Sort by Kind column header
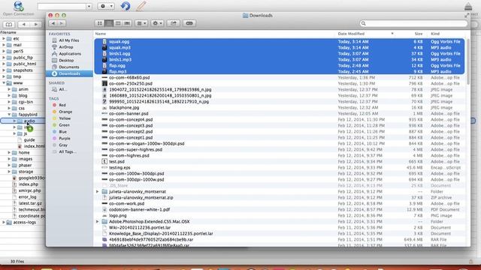 click(x=435, y=34)
